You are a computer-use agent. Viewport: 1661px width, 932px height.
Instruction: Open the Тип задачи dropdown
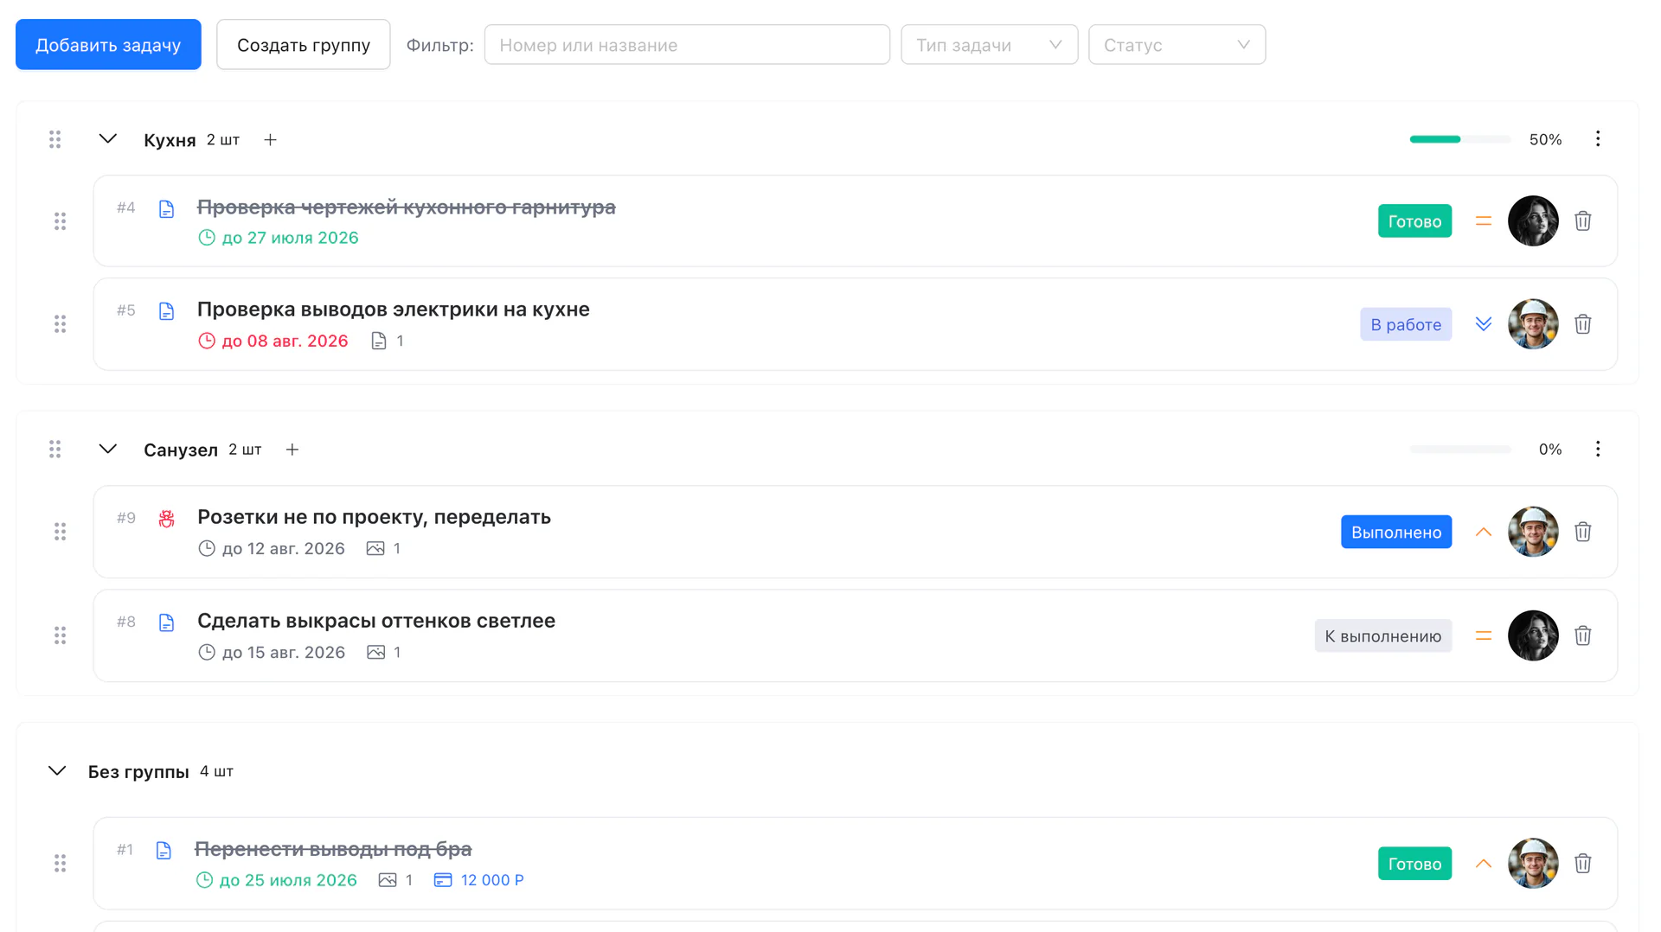[x=990, y=45]
